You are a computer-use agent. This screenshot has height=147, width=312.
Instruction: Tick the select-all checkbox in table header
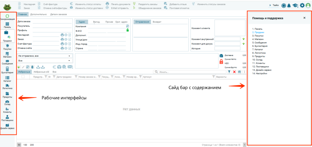coord(23,77)
